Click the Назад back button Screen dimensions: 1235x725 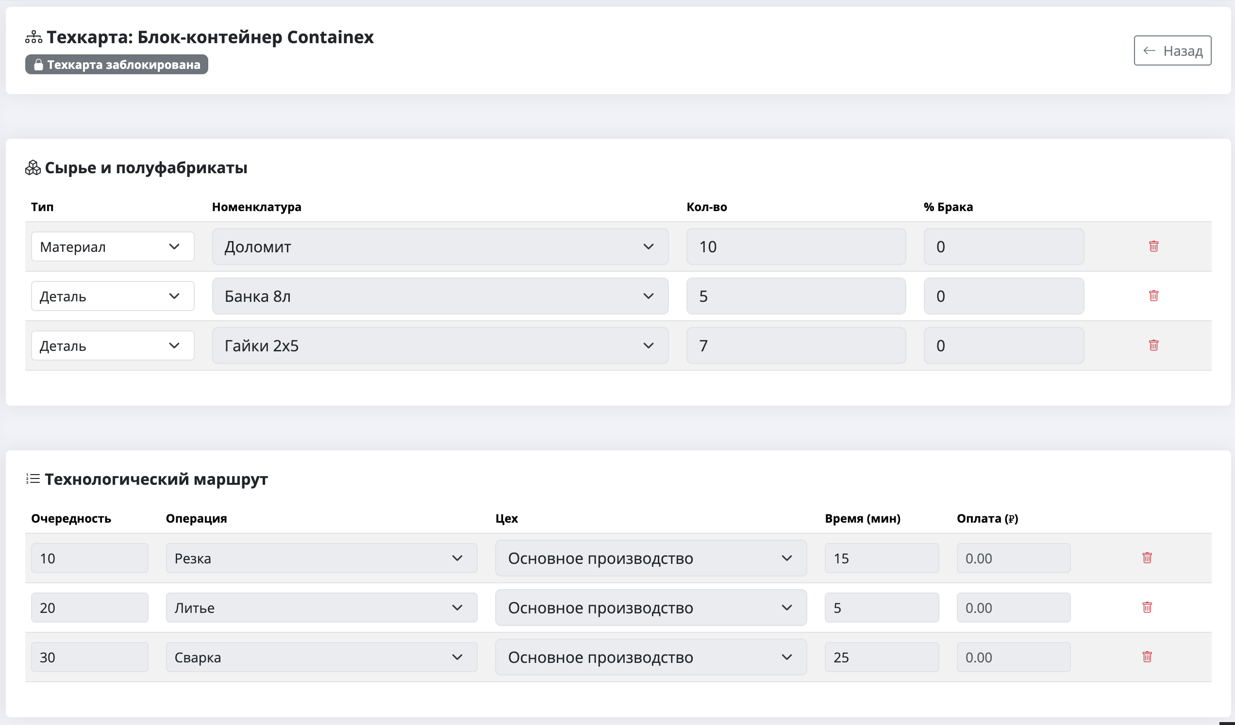pos(1172,50)
